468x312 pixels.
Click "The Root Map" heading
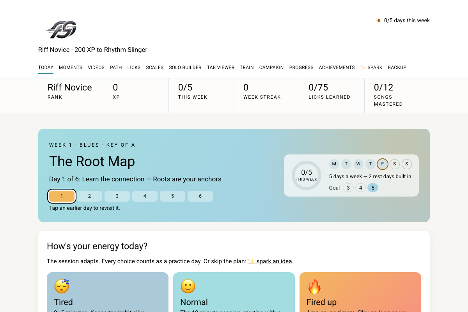(x=92, y=161)
